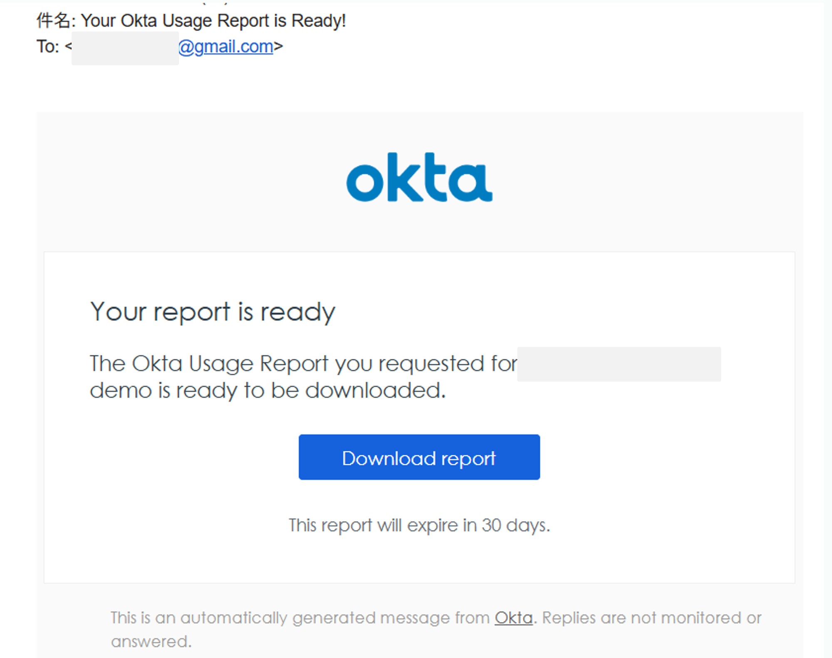The image size is (832, 658).
Task: Click the word 'answered.' in the footer
Action: [x=151, y=642]
